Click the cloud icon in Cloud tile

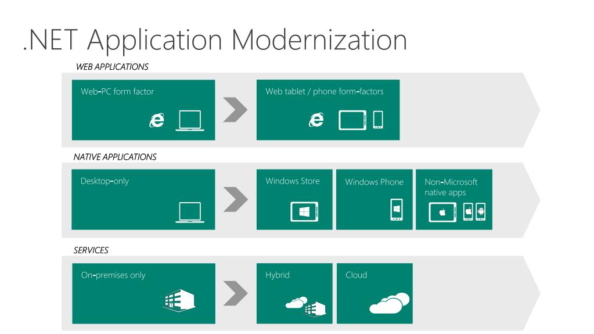point(390,303)
